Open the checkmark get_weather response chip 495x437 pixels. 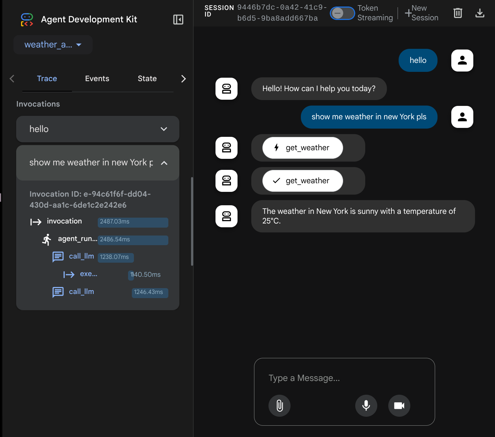(x=303, y=181)
